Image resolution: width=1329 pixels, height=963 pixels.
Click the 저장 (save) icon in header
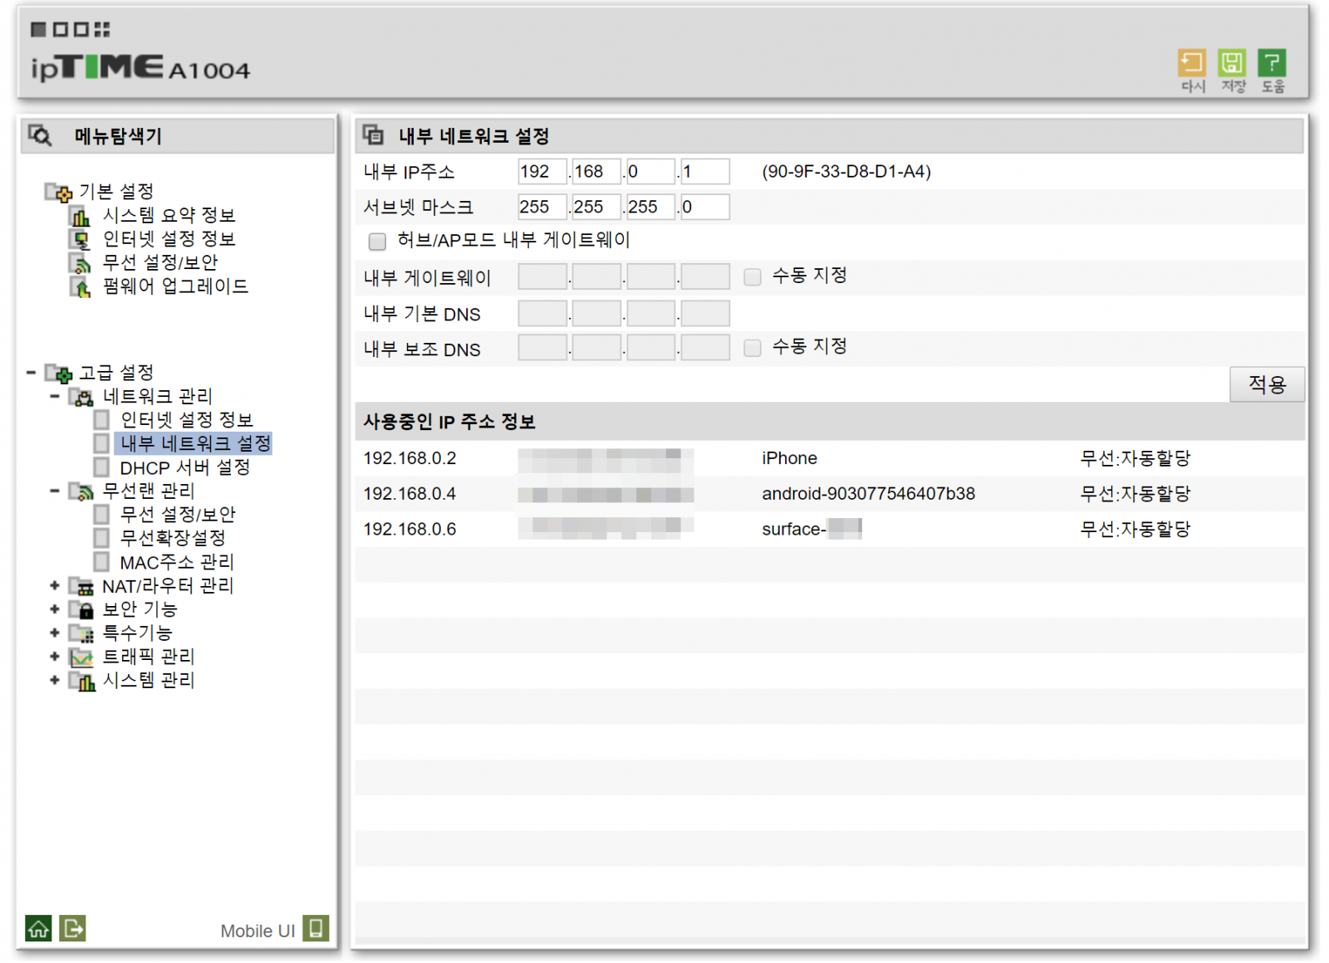click(1232, 63)
